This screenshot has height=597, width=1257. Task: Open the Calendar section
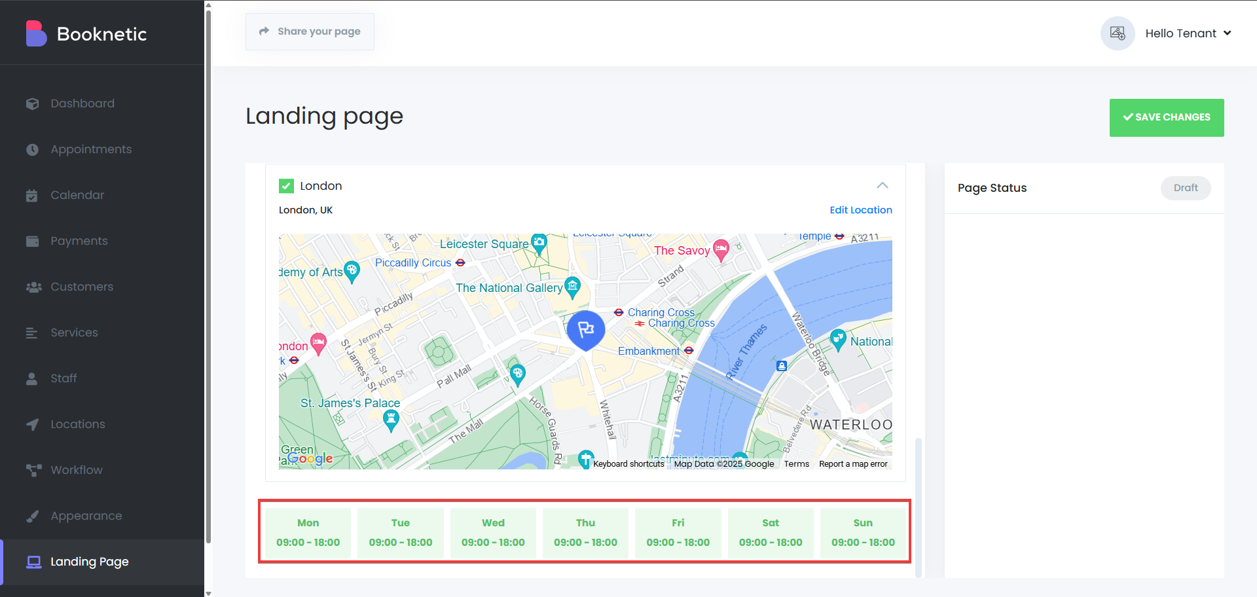(x=103, y=195)
